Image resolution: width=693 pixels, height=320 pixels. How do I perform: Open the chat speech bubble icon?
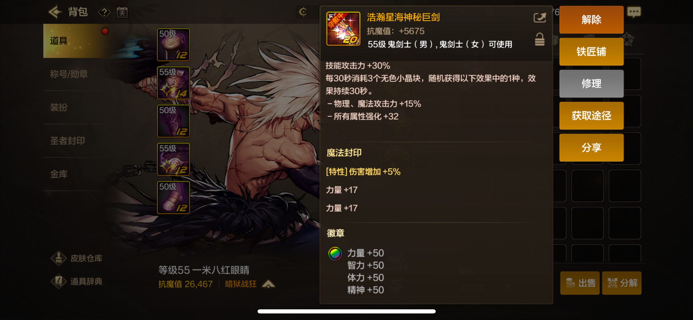click(x=634, y=12)
